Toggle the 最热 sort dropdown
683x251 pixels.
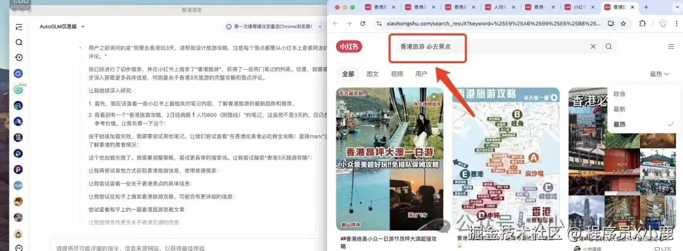pyautogui.click(x=660, y=74)
